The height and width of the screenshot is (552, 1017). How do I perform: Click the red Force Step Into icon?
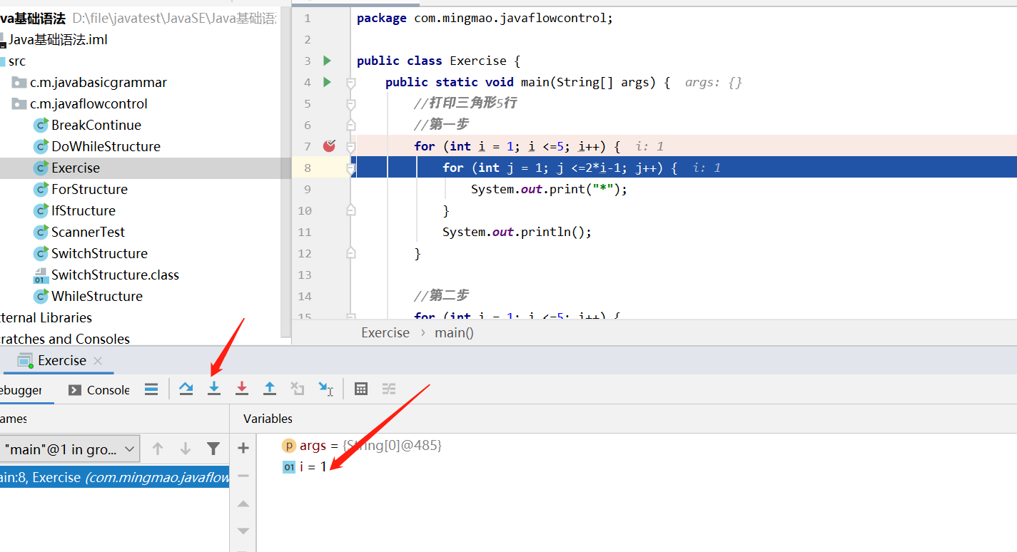point(242,389)
